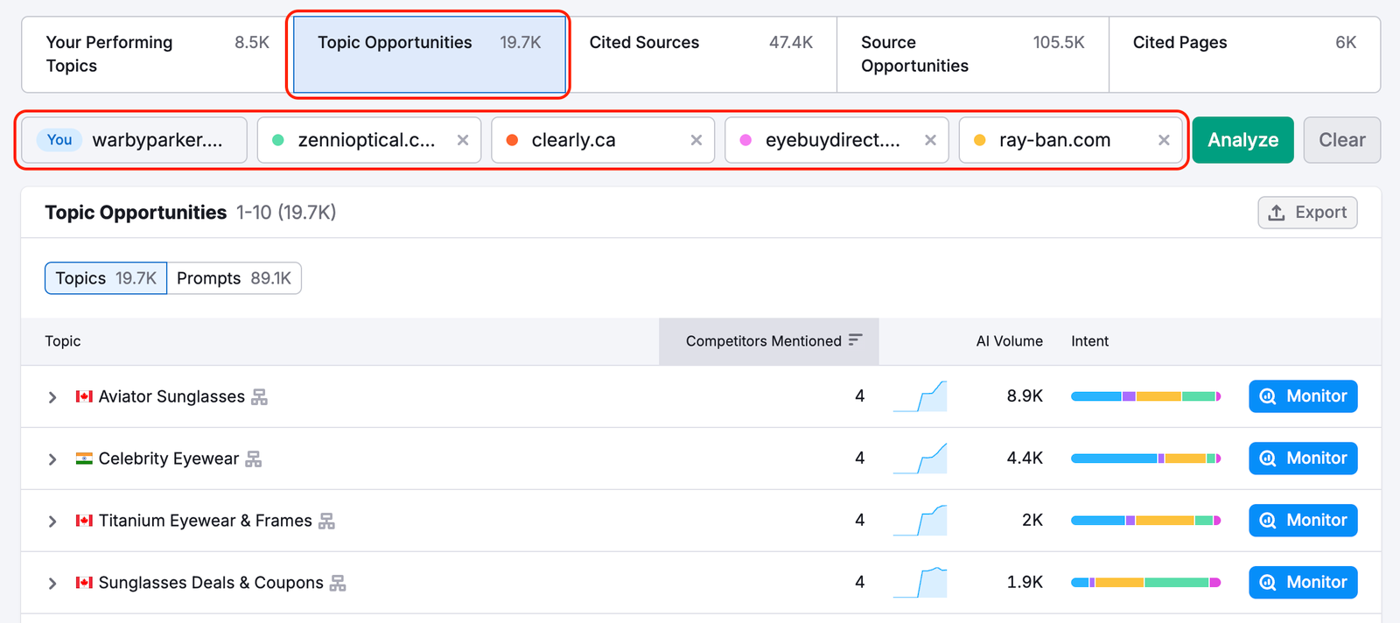This screenshot has width=1400, height=623.
Task: Click the topic hierarchy icon beside Aviator Sunglasses
Action: 259,397
